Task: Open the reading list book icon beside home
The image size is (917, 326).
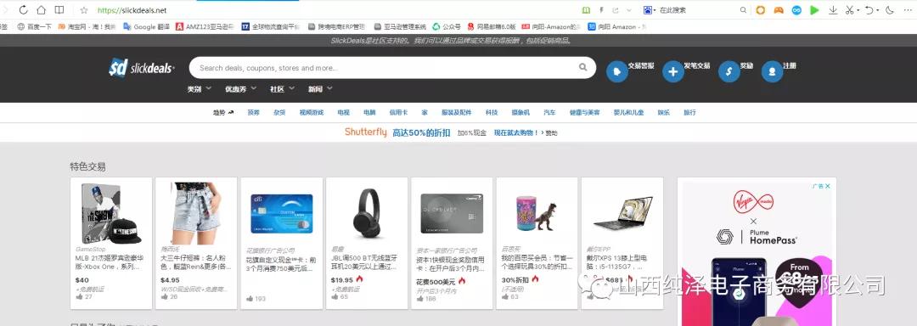Action: click(x=59, y=10)
